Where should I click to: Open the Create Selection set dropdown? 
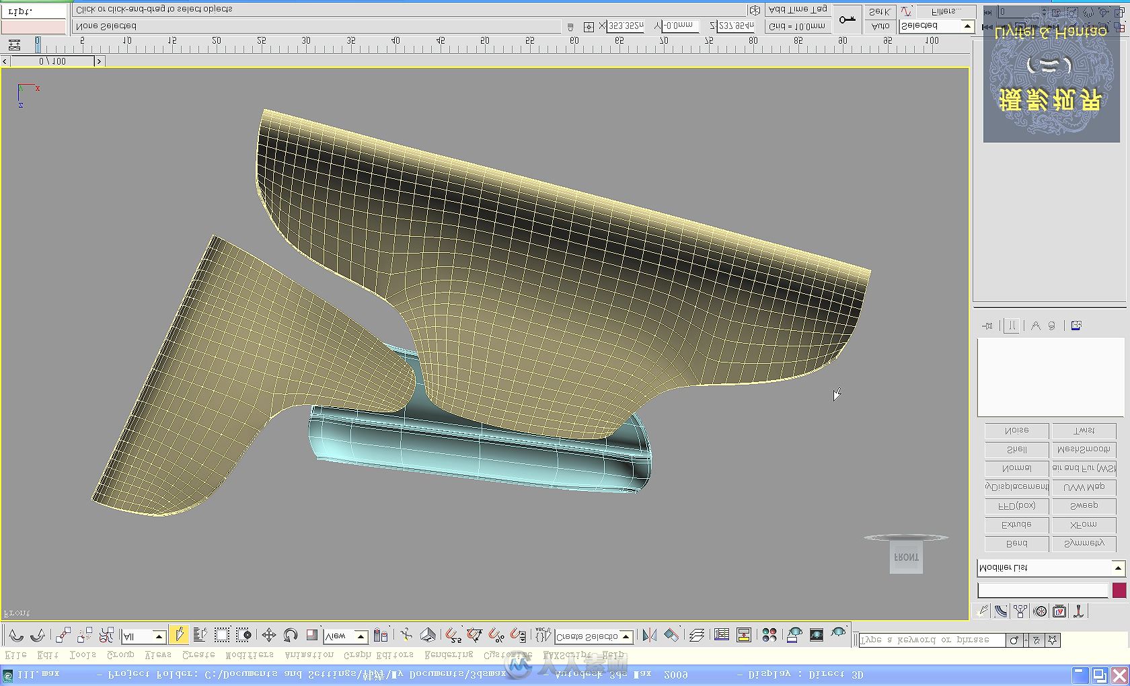point(594,636)
